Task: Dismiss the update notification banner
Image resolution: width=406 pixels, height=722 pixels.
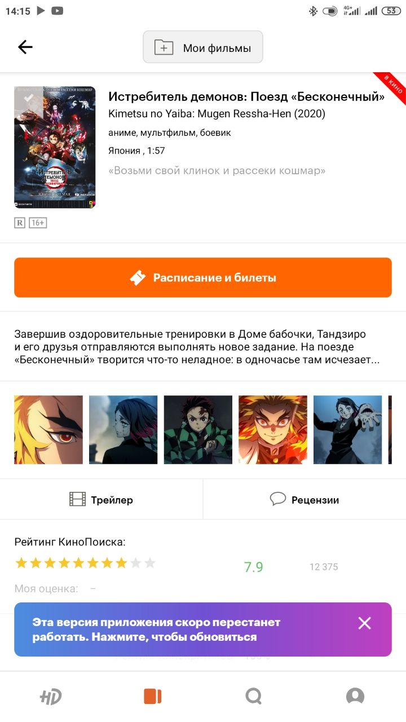Action: 365,623
